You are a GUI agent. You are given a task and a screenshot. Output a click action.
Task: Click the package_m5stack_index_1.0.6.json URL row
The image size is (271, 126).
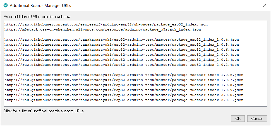124,75
